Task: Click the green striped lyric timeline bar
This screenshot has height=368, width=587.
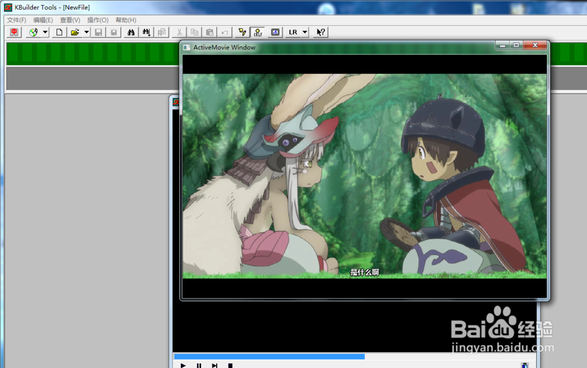Action: coord(93,53)
